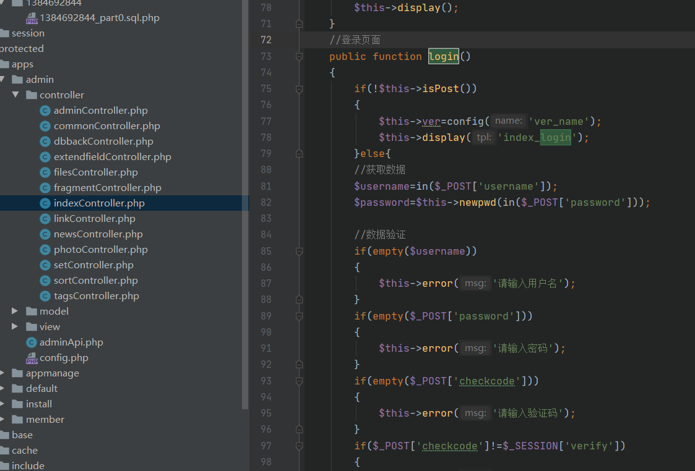Open adminController.php in project tree
The height and width of the screenshot is (471, 695).
(x=101, y=110)
